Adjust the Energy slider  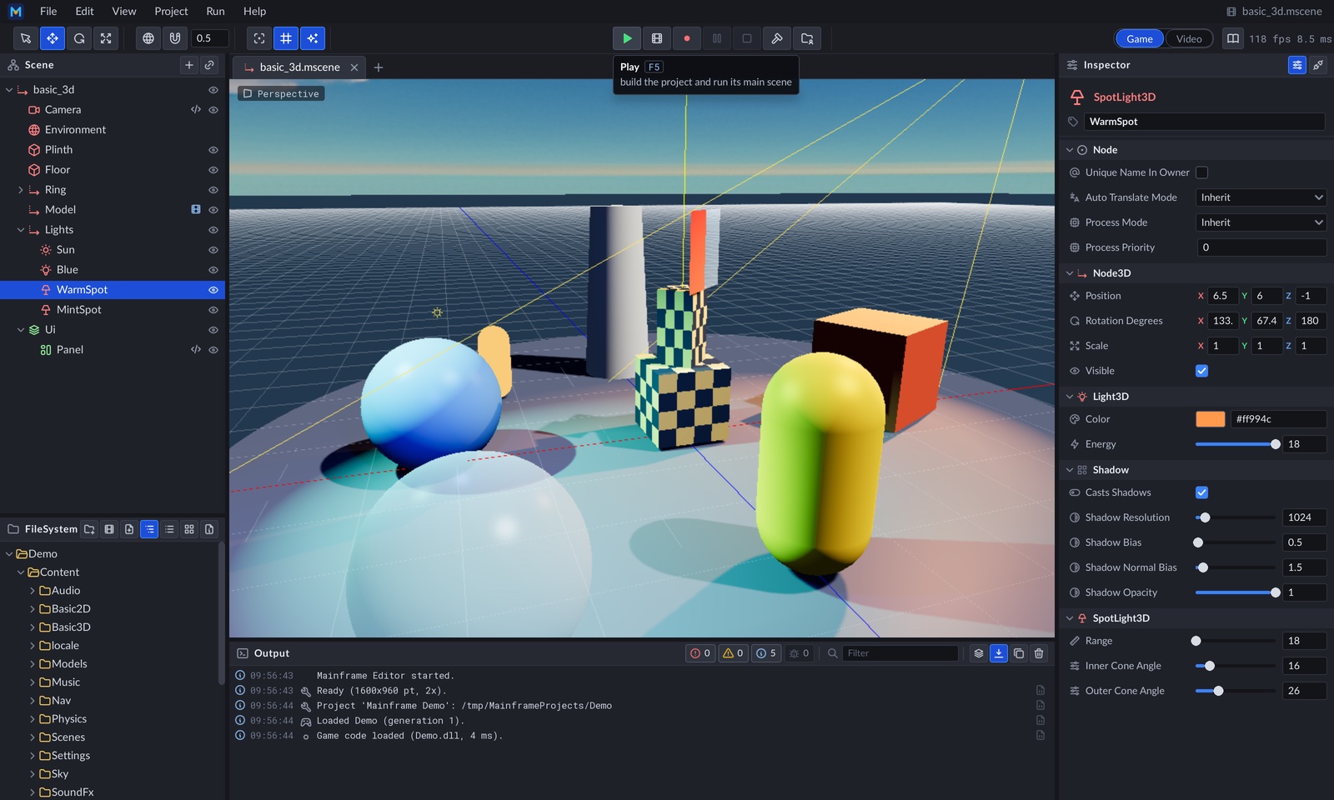(x=1236, y=444)
